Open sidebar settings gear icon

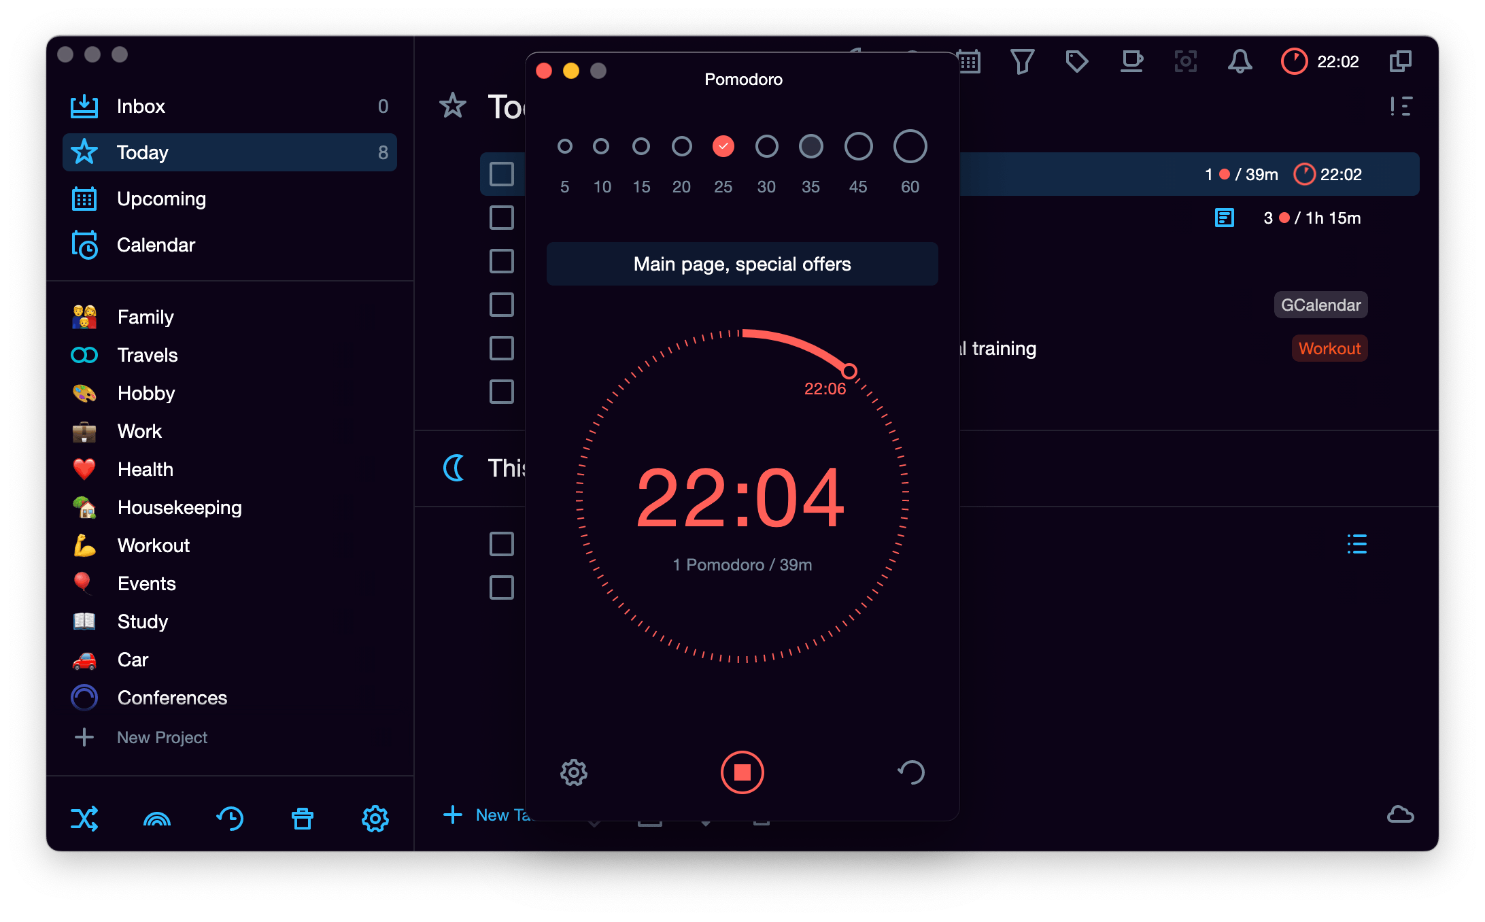375,819
